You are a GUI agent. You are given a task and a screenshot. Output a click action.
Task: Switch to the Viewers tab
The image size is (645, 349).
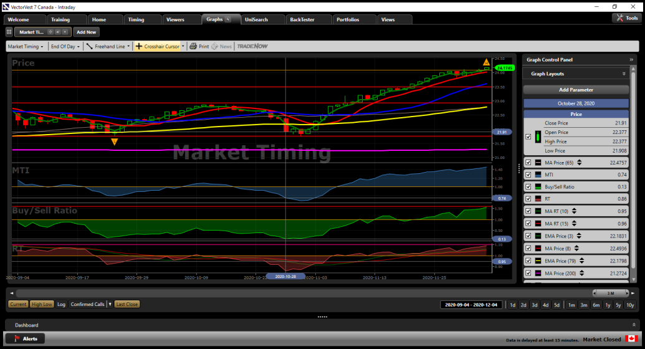(x=181, y=19)
